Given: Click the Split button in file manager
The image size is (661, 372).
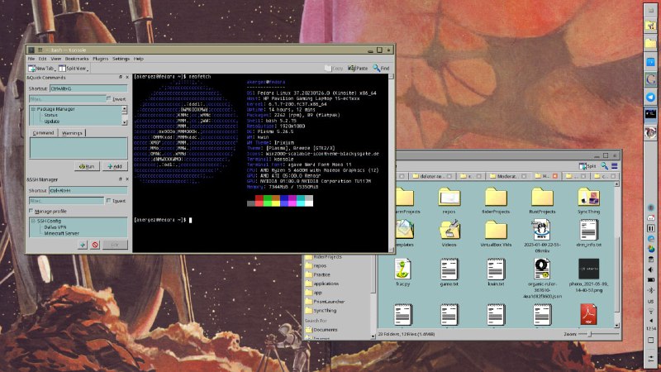Looking at the screenshot, I should [x=587, y=166].
